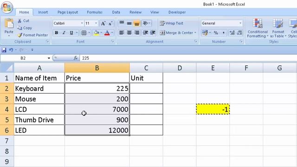Screen dimensions: 297x167
Task: Open the number format General dropdown
Action: click(240, 23)
